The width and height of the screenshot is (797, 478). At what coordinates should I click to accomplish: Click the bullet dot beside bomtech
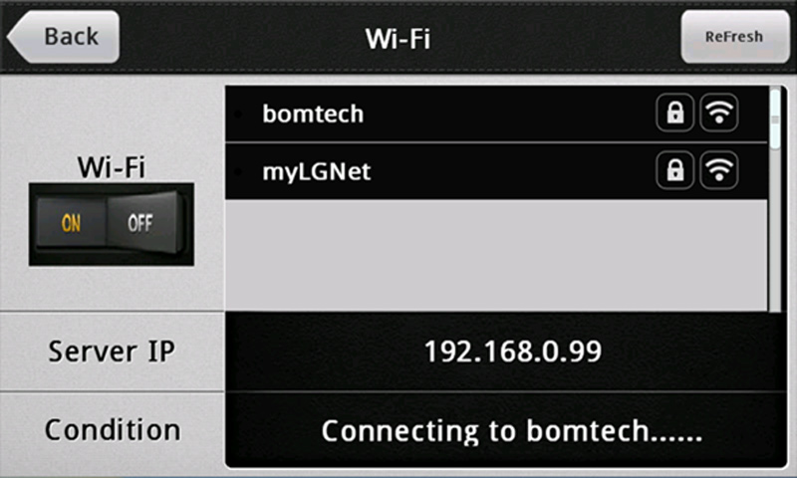(x=238, y=114)
